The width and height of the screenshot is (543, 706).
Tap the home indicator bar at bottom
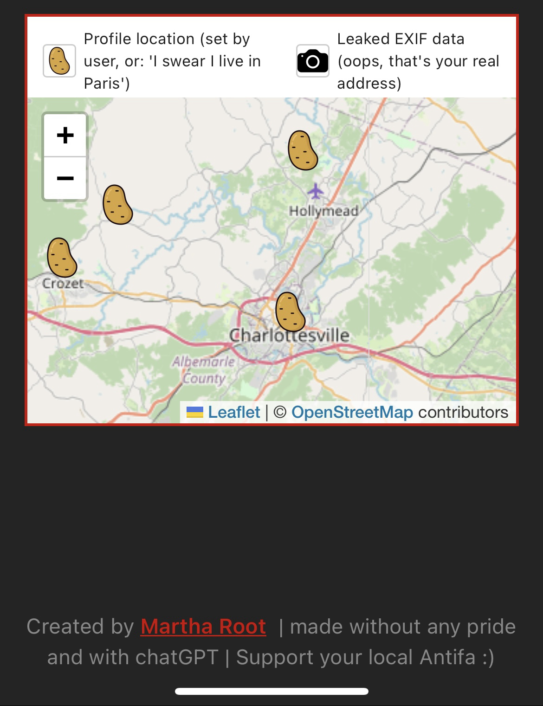[x=271, y=691]
